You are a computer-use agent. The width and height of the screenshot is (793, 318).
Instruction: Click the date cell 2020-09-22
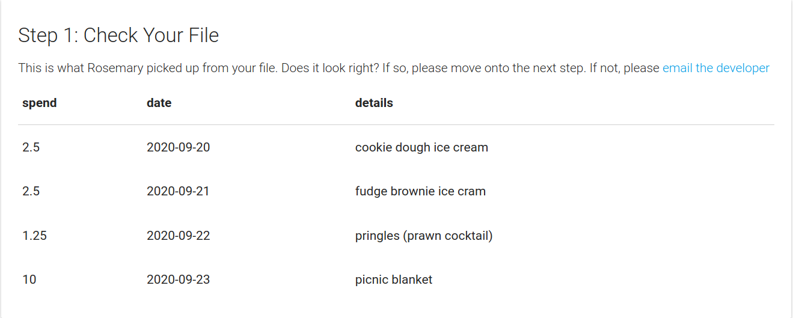(x=179, y=236)
